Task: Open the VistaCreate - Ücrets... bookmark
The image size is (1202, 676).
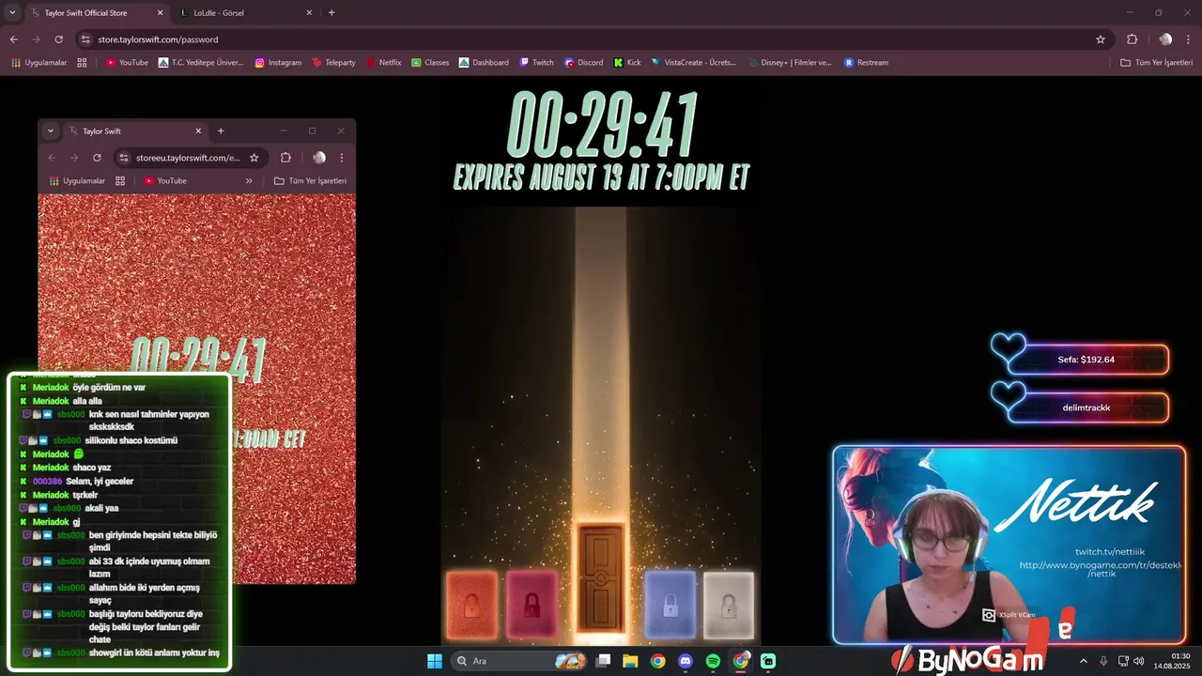Action: coord(693,63)
